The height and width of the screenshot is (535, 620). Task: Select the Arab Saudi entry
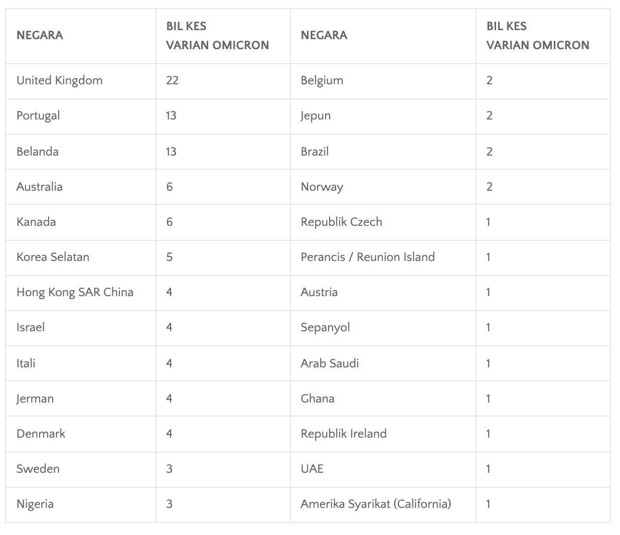pos(330,363)
